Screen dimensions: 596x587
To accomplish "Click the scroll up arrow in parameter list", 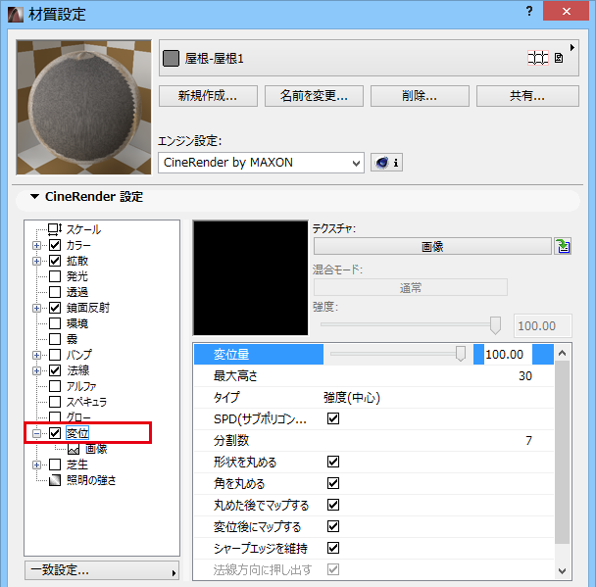I will tap(562, 354).
